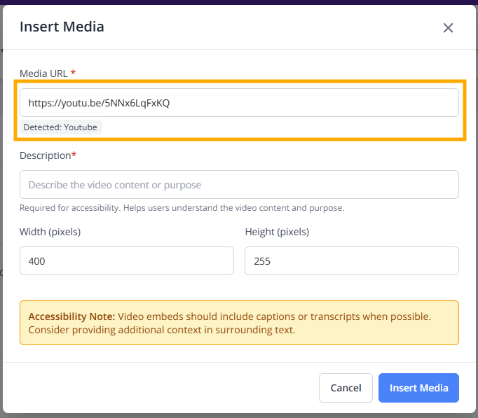The width and height of the screenshot is (478, 418).
Task: Select the Width (pixels) field showing 400
Action: pos(126,261)
